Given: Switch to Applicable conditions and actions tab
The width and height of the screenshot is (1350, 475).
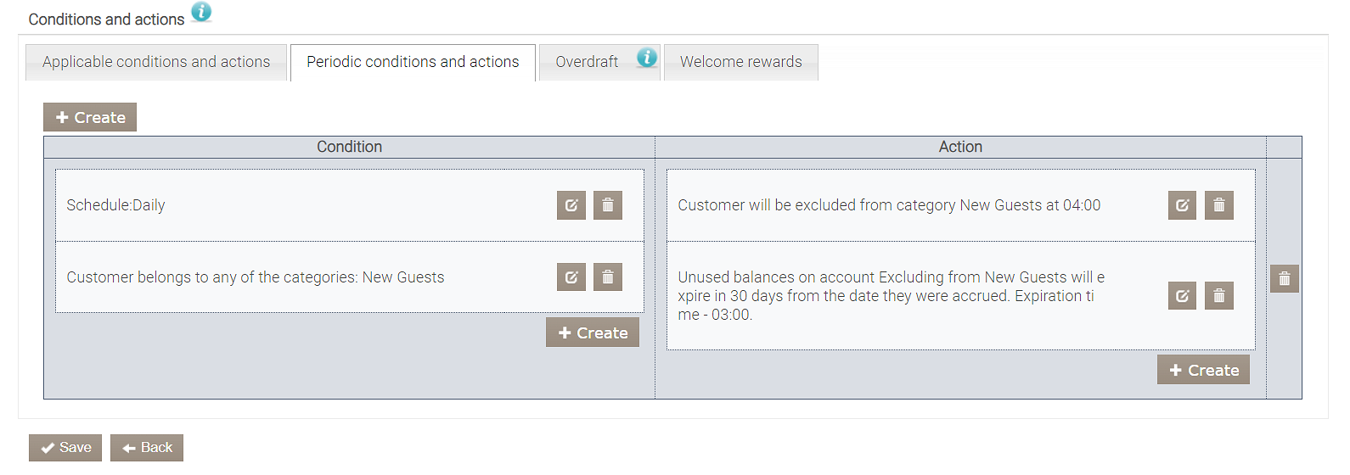Looking at the screenshot, I should pos(156,62).
